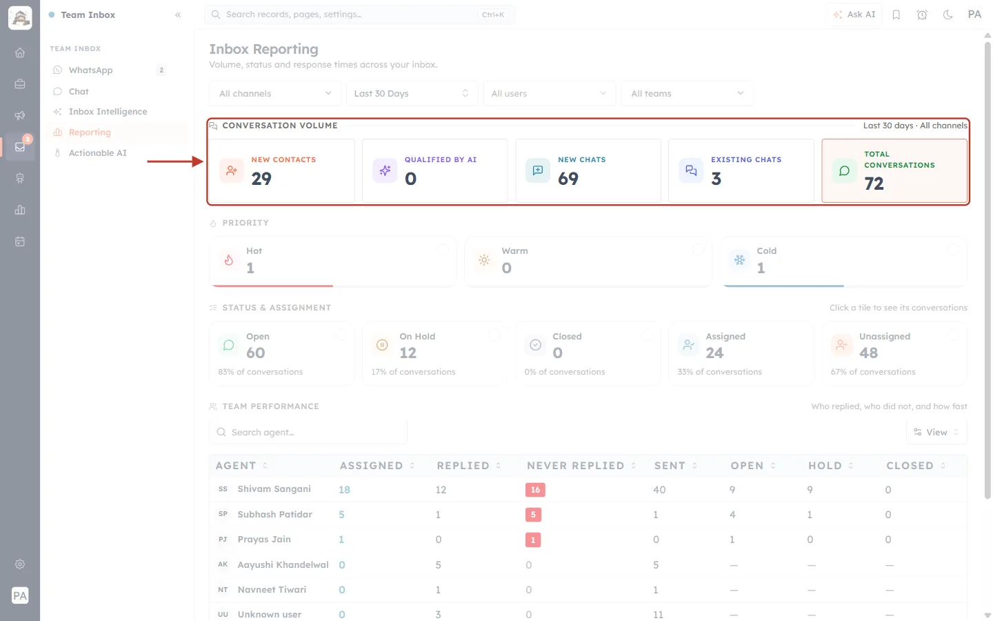
Task: Open the briefcase icon in left rail
Action: [20, 84]
